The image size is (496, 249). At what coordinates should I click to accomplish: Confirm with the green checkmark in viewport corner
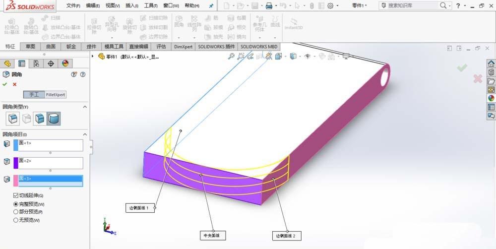(462, 67)
